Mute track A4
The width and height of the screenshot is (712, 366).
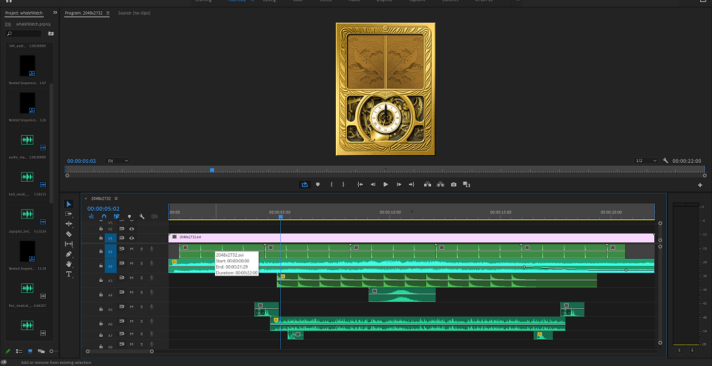(x=131, y=292)
